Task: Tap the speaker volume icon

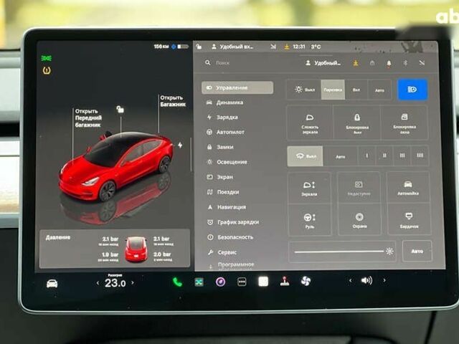Action: 366,280
